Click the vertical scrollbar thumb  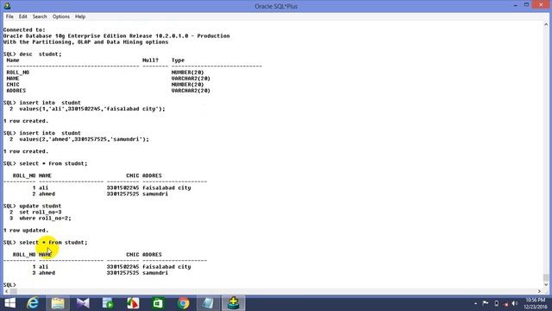546,277
